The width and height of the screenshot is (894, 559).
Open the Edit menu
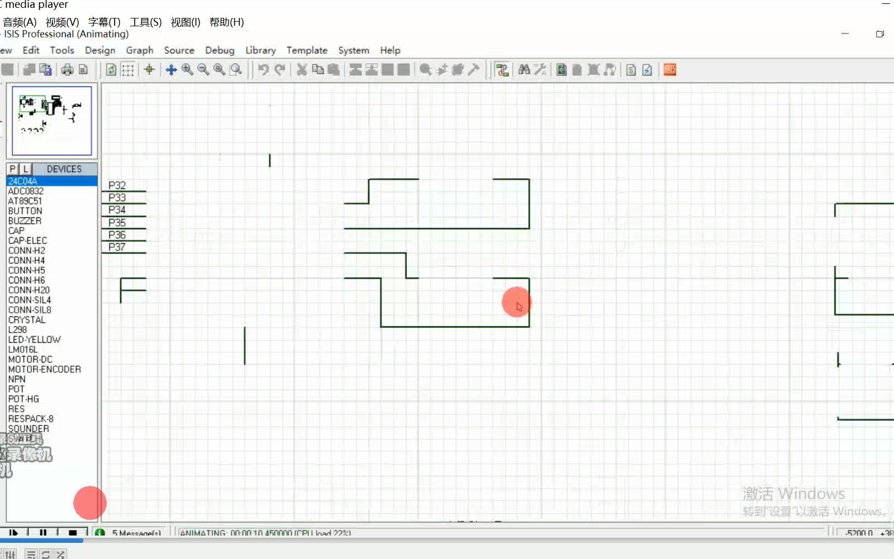(31, 50)
